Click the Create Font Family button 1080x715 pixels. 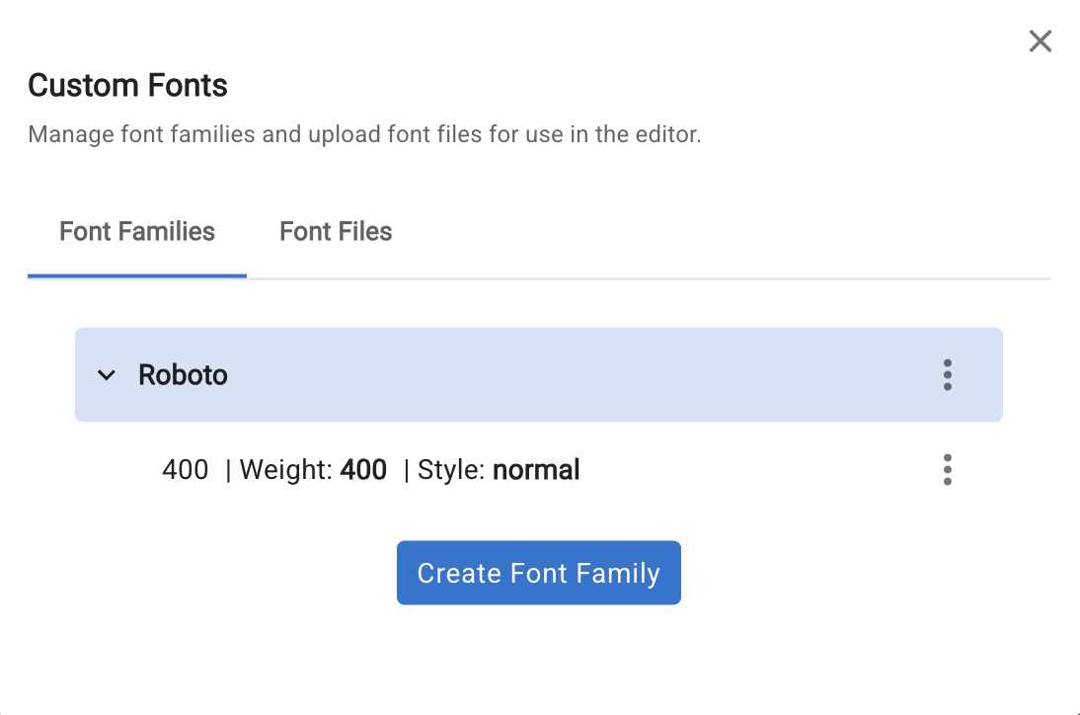(x=538, y=573)
